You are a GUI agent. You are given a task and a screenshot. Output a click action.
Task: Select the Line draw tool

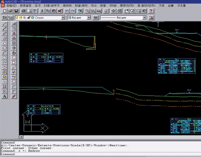coord(5,24)
